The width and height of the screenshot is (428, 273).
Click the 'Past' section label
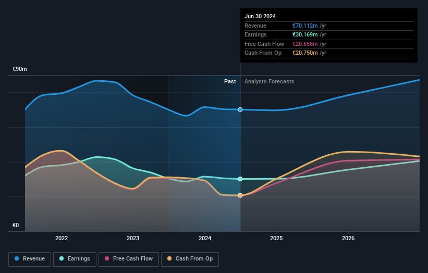230,81
